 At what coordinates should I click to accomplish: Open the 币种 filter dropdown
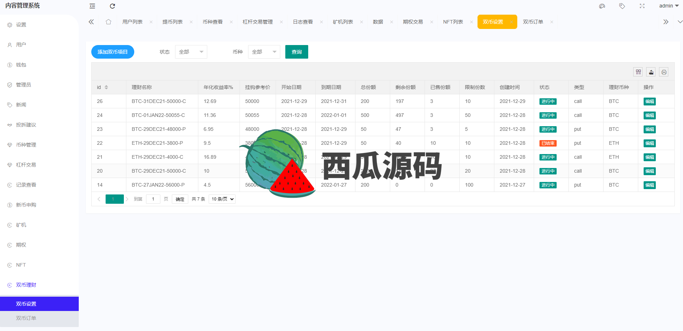264,52
